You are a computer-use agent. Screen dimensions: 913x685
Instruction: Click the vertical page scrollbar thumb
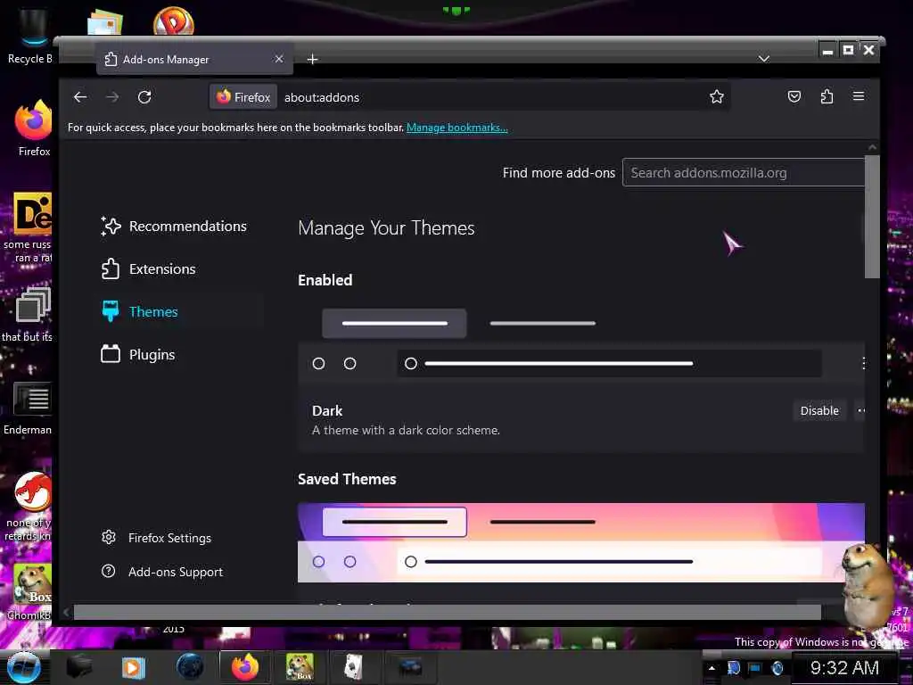coord(872,216)
